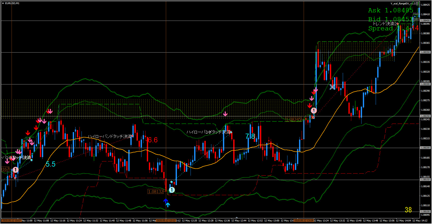
Task: Click the Open button on chart
Action: [x=416, y=19]
